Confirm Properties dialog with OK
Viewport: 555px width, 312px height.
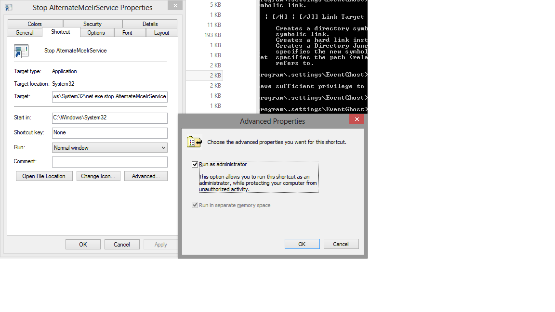pyautogui.click(x=83, y=245)
